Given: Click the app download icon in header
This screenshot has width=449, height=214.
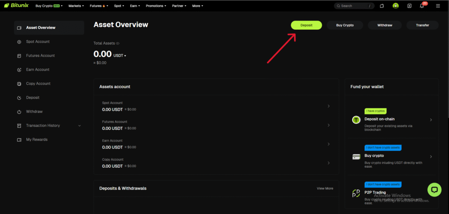Looking at the screenshot, I should click(409, 6).
